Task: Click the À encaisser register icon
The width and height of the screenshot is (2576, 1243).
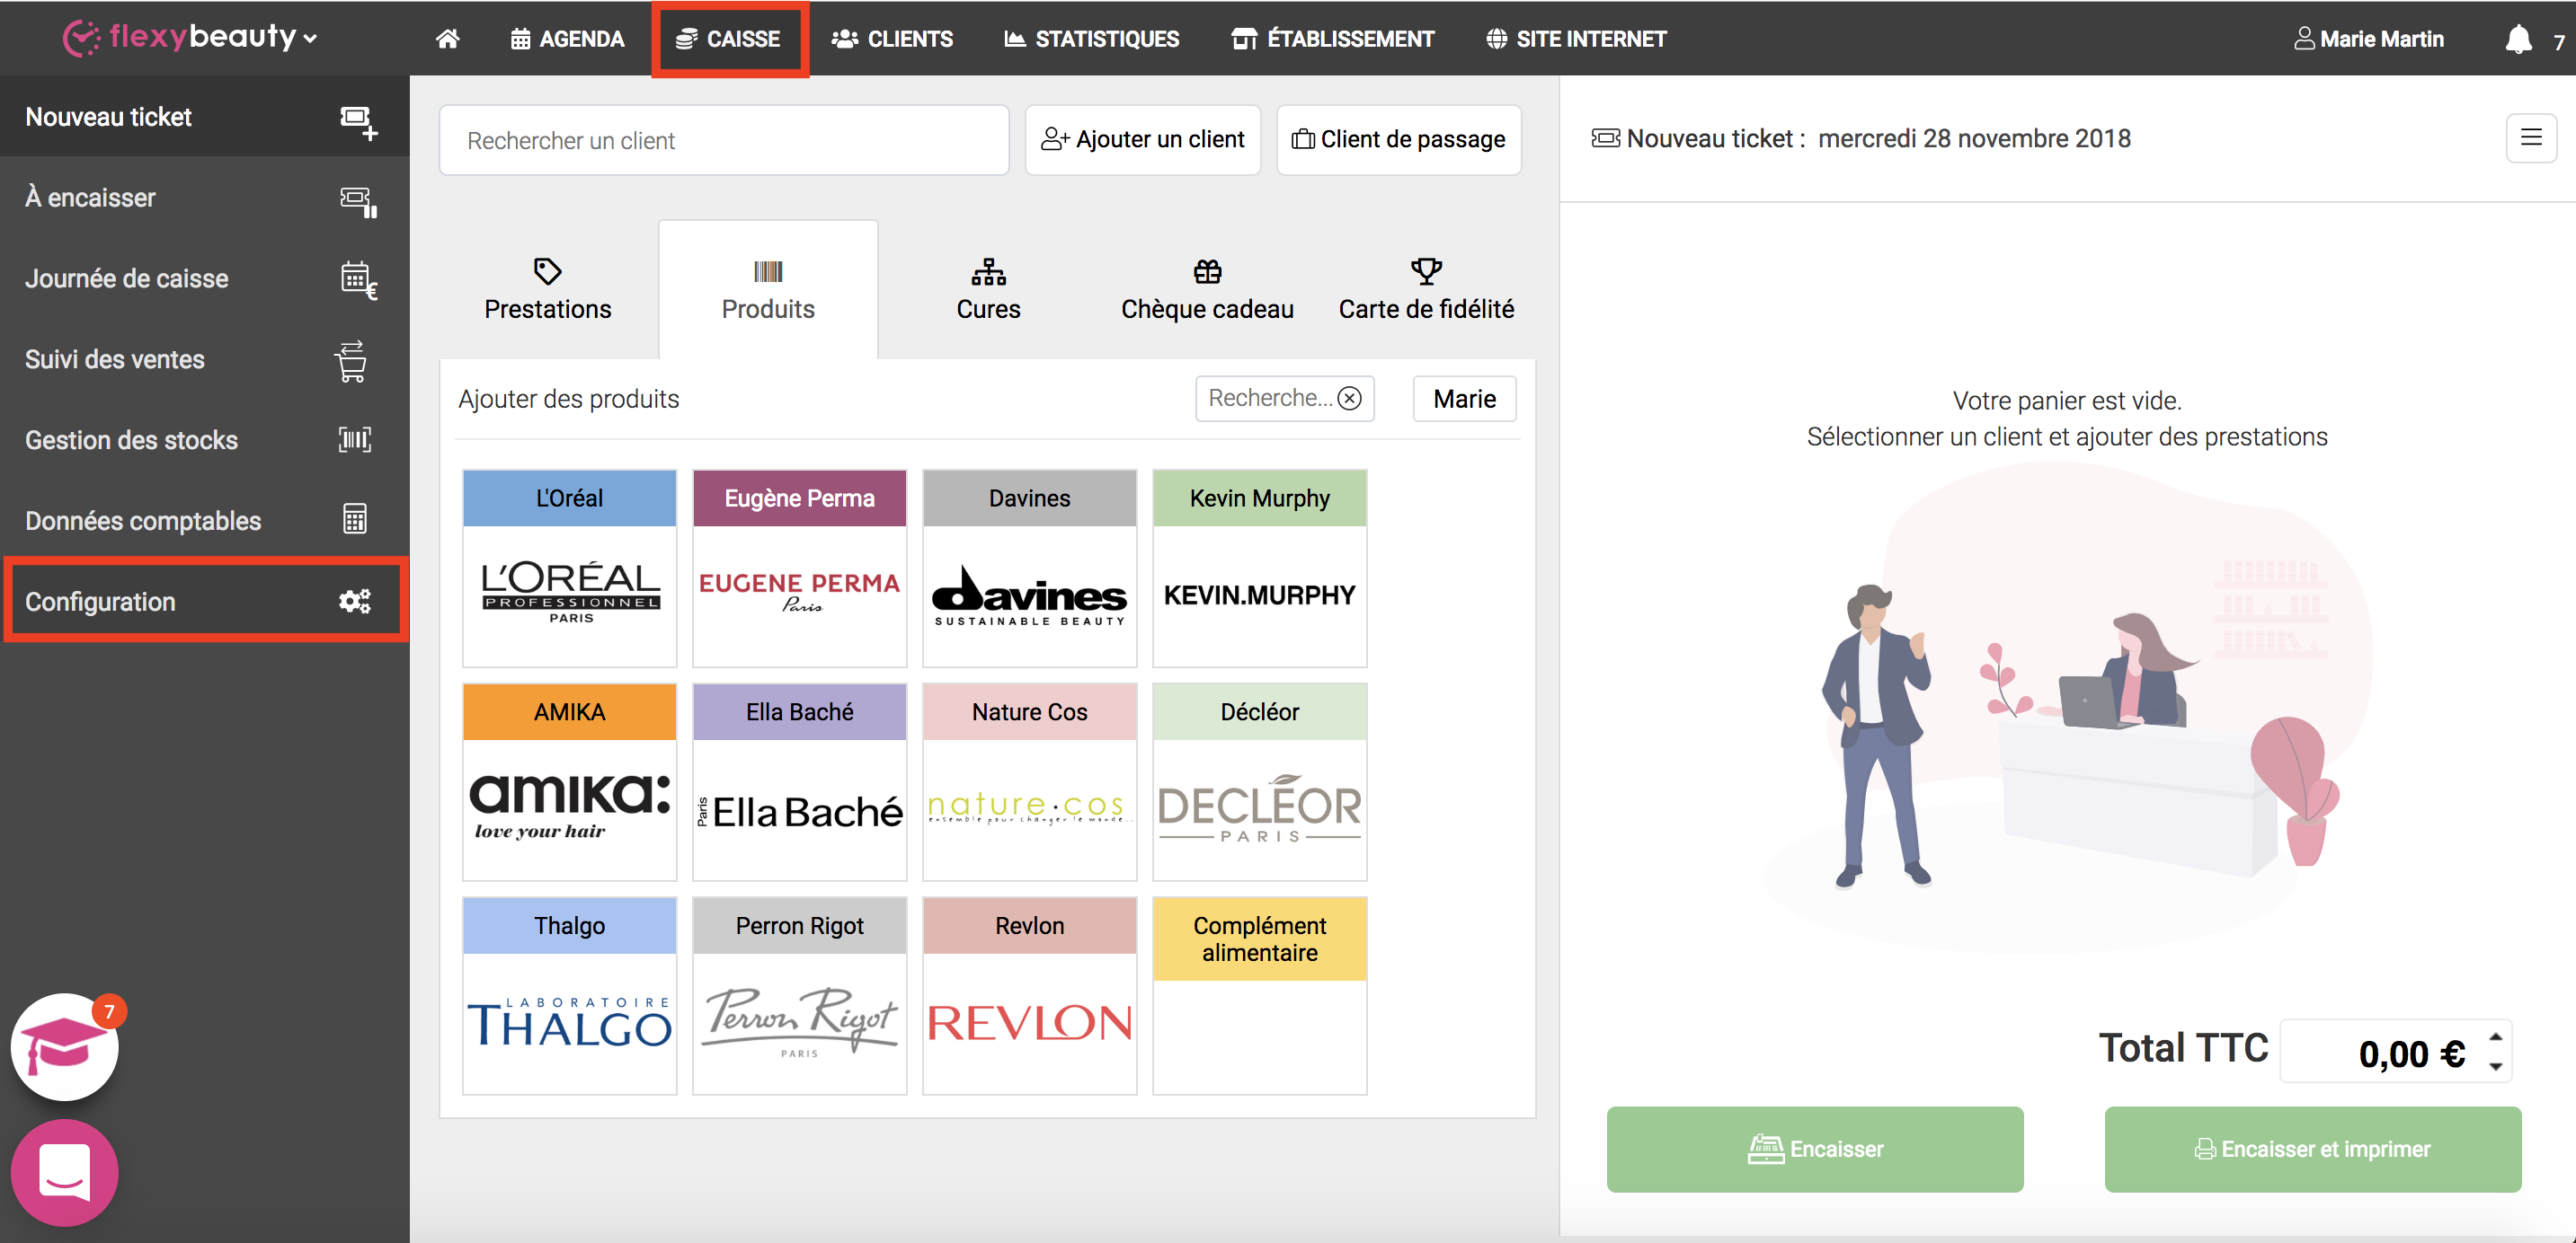Action: click(358, 202)
